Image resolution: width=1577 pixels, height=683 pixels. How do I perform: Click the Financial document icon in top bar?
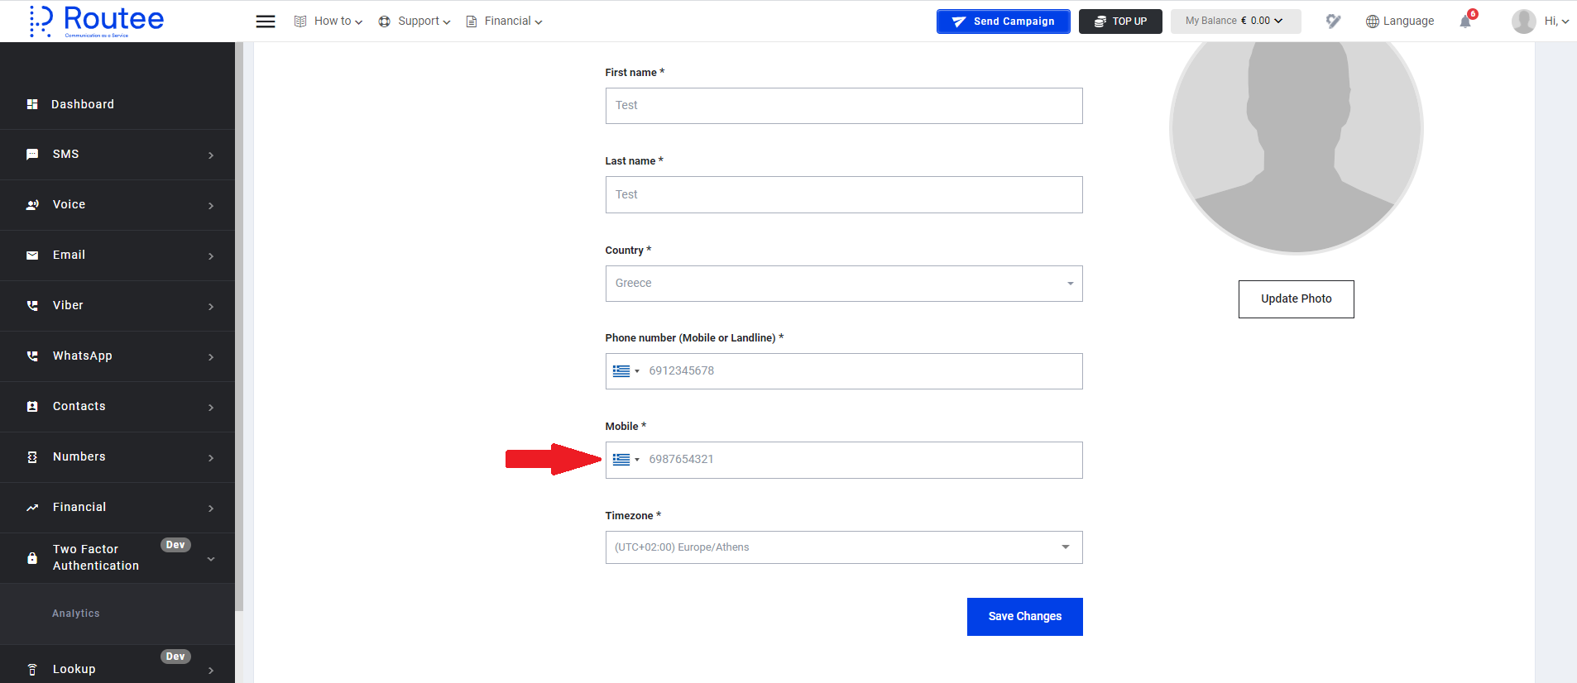tap(472, 21)
